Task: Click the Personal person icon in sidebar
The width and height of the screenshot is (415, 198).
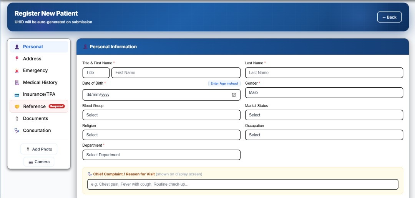Action: (x=17, y=47)
